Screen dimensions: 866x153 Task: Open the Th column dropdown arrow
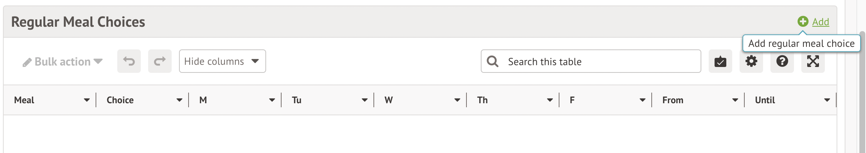click(x=550, y=100)
